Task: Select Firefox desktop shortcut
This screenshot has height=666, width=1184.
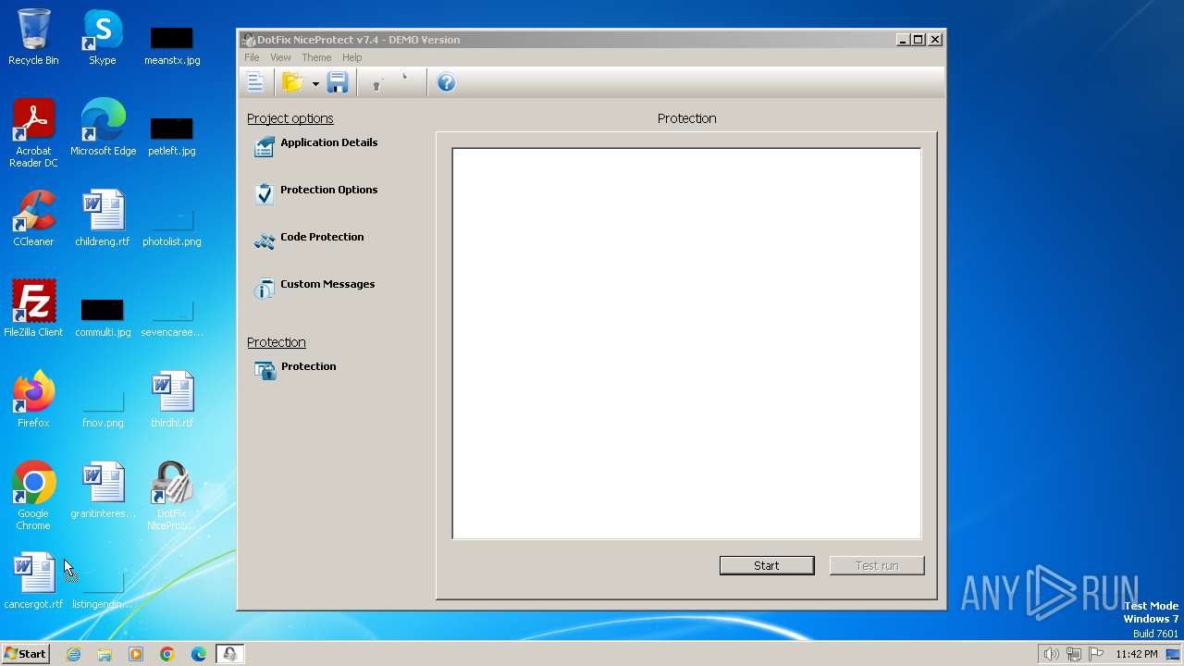Action: tap(33, 400)
